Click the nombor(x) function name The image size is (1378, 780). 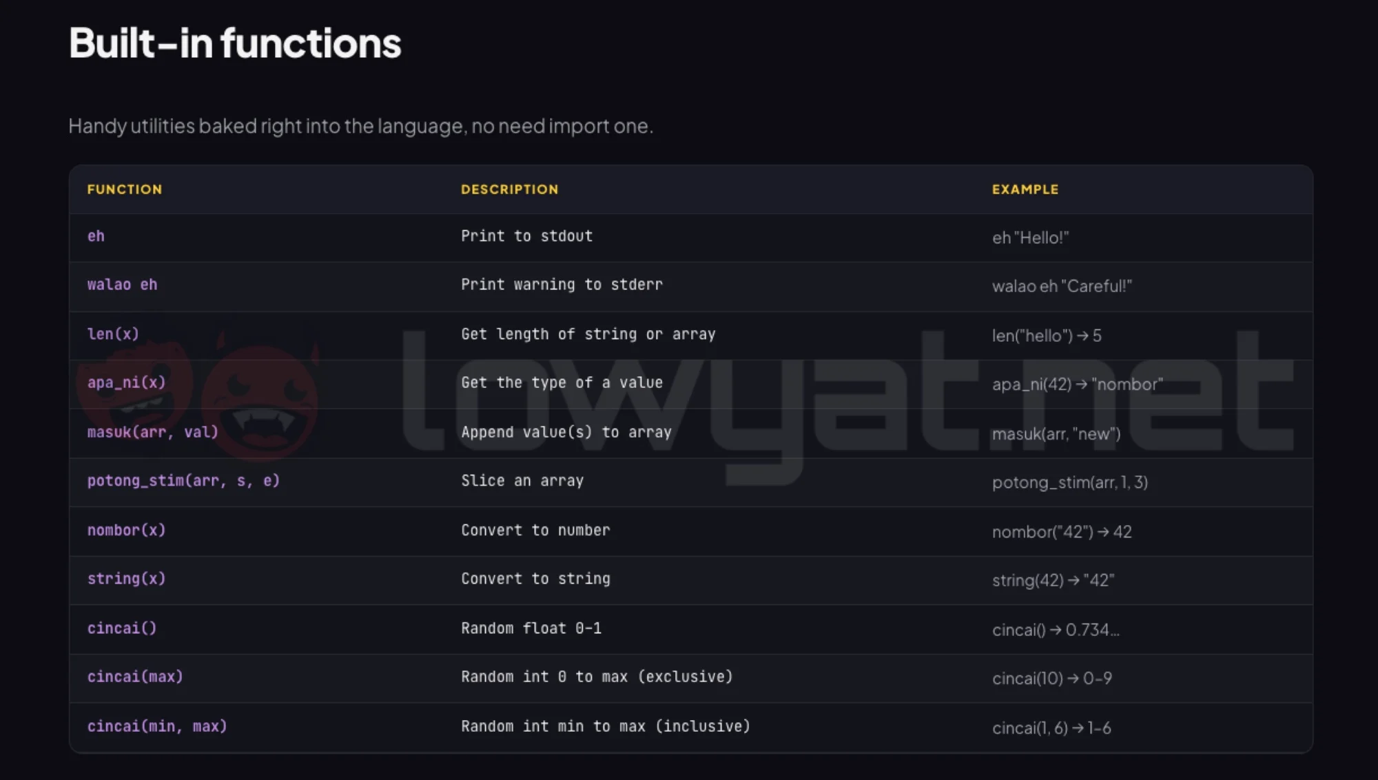click(126, 530)
